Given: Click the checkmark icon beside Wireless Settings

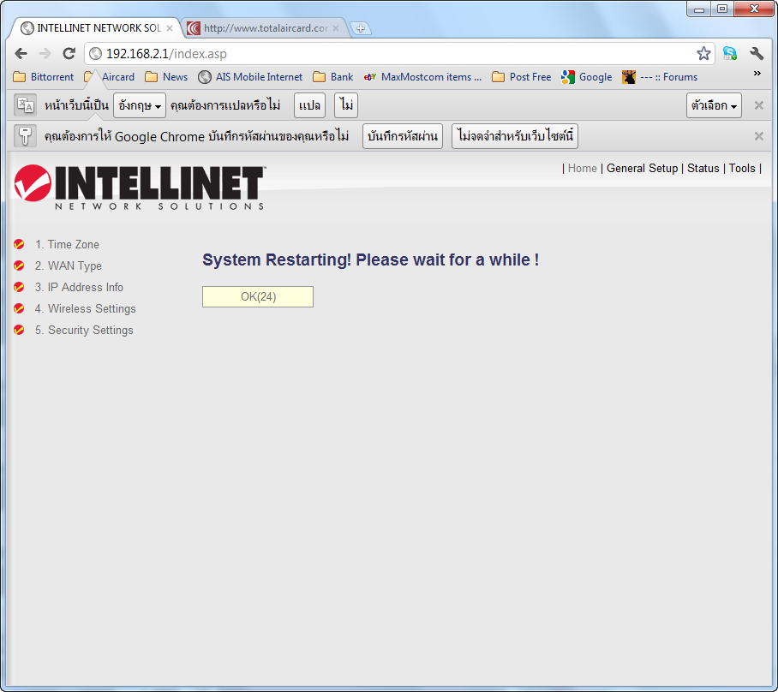Looking at the screenshot, I should 19,308.
